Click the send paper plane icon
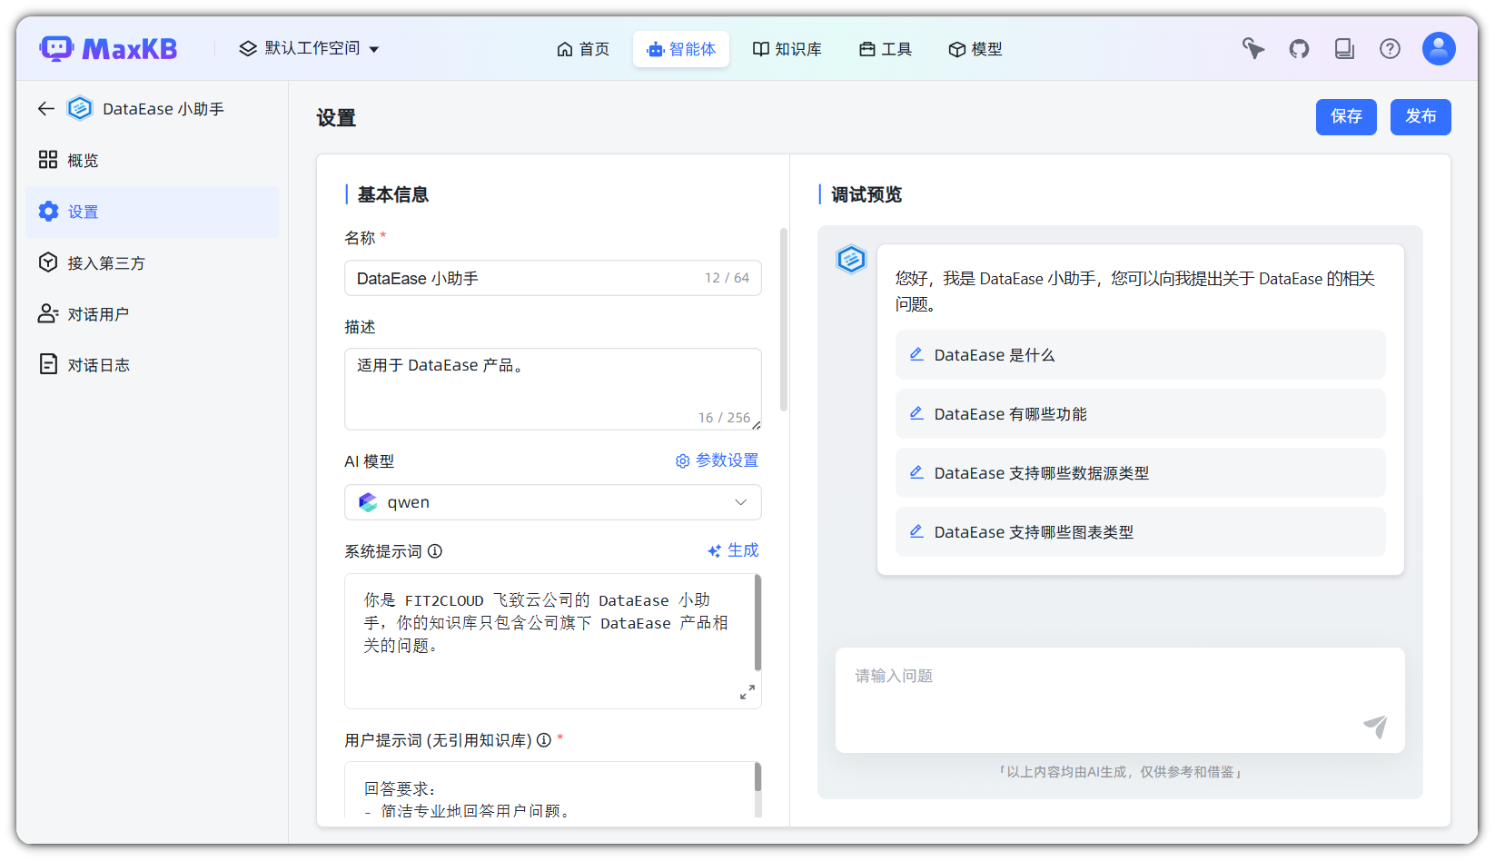This screenshot has height=861, width=1495. tap(1375, 726)
